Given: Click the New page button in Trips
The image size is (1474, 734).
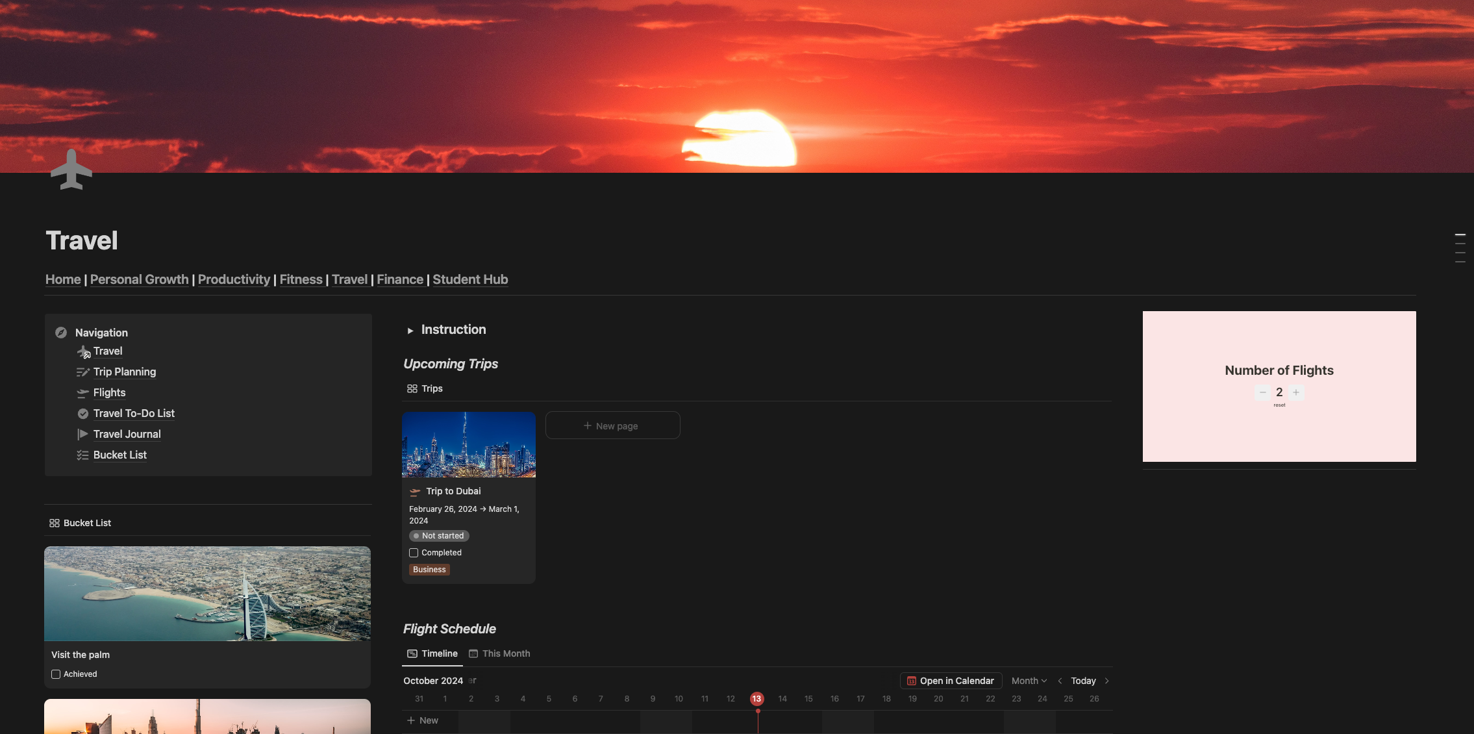Looking at the screenshot, I should 612,425.
